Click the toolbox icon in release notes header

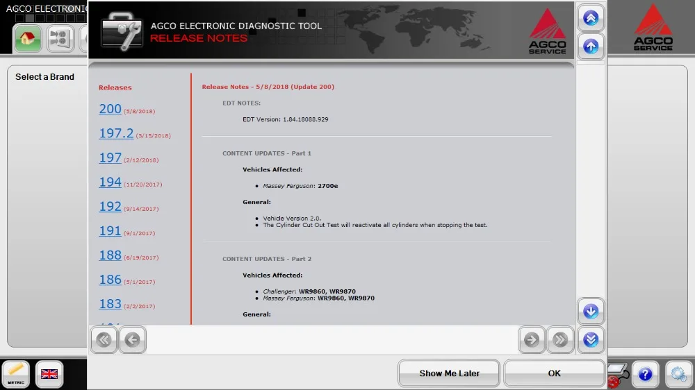pos(121,31)
